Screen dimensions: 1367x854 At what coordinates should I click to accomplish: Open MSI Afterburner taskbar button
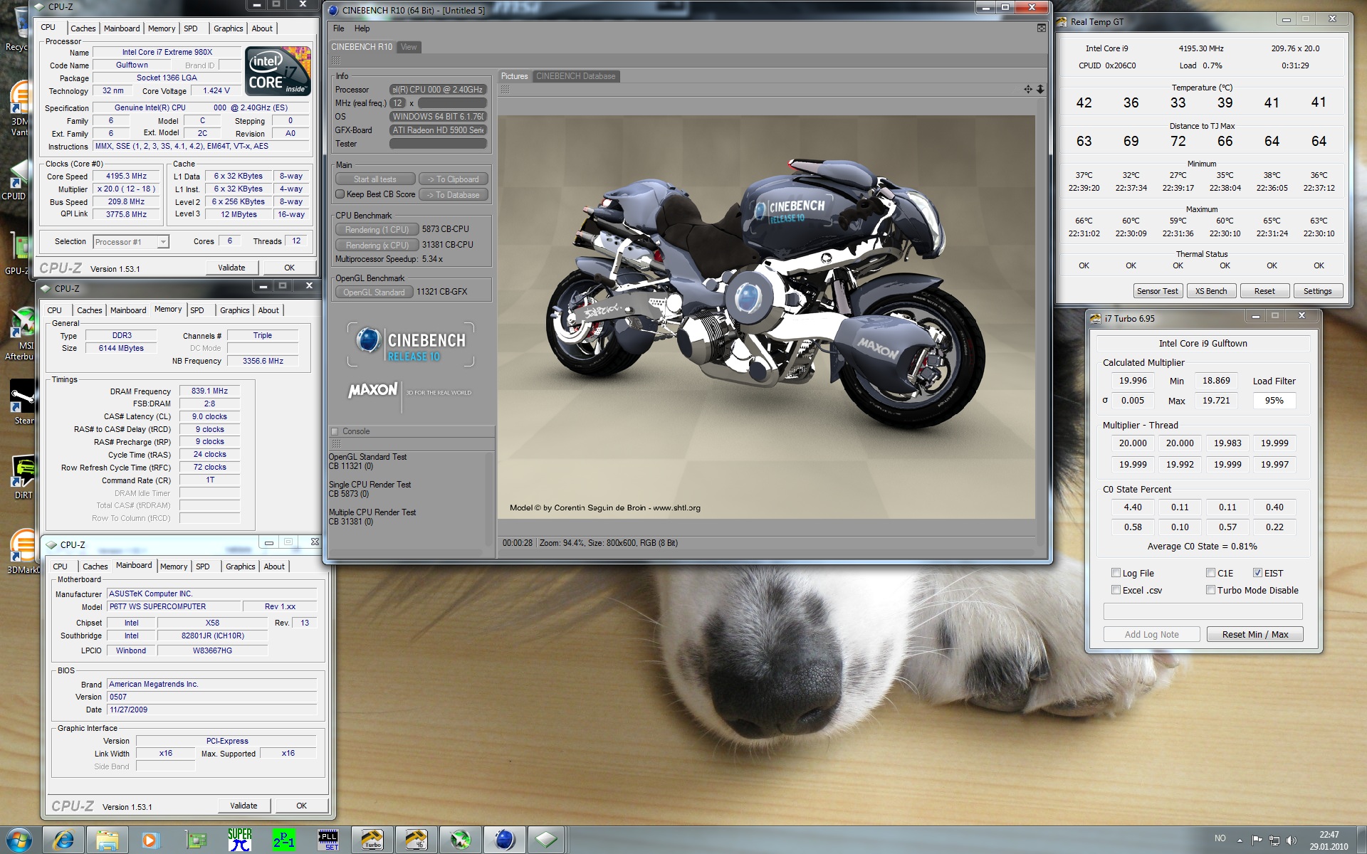pyautogui.click(x=461, y=840)
